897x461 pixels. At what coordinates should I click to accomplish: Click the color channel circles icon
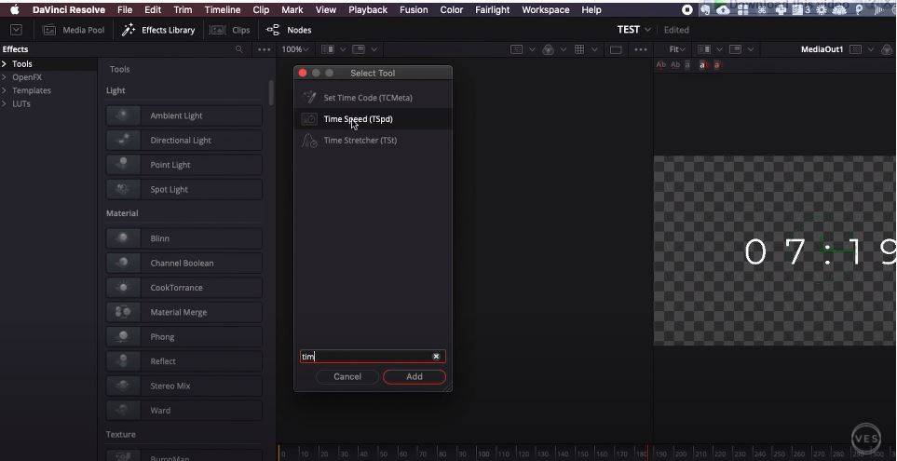click(x=548, y=49)
